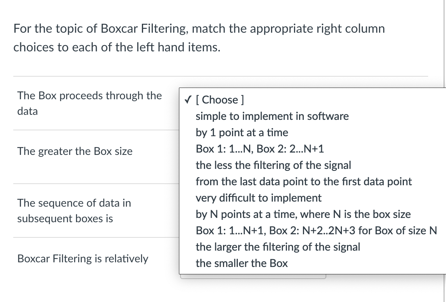This screenshot has height=302, width=446.
Task: Select "by N points at a time" option
Action: tap(303, 214)
